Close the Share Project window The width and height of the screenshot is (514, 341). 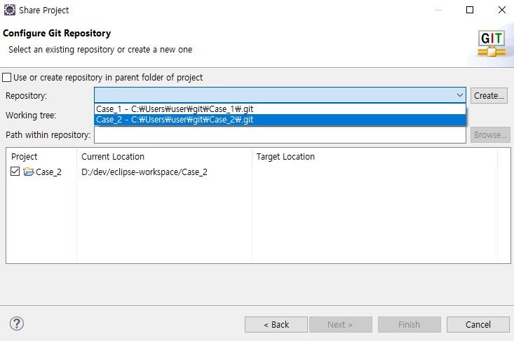501,10
